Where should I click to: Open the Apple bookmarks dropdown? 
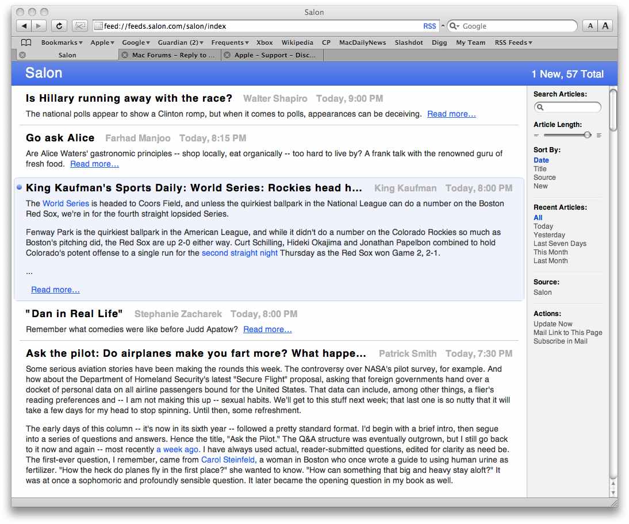pos(102,43)
